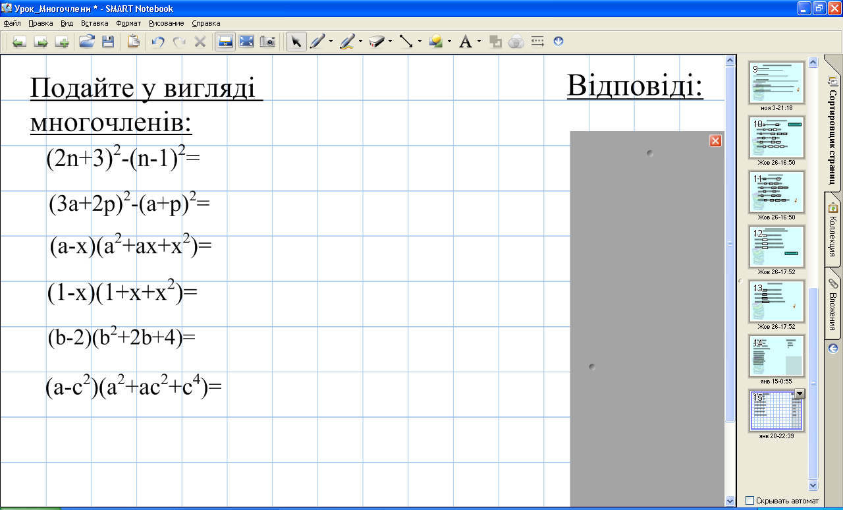Open a file with the folder icon
Viewport: 843px width, 510px height.
(x=87, y=42)
